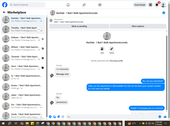The height and width of the screenshot is (126, 170).
Task: Open Eric conversation in list
Action: (x=23, y=106)
